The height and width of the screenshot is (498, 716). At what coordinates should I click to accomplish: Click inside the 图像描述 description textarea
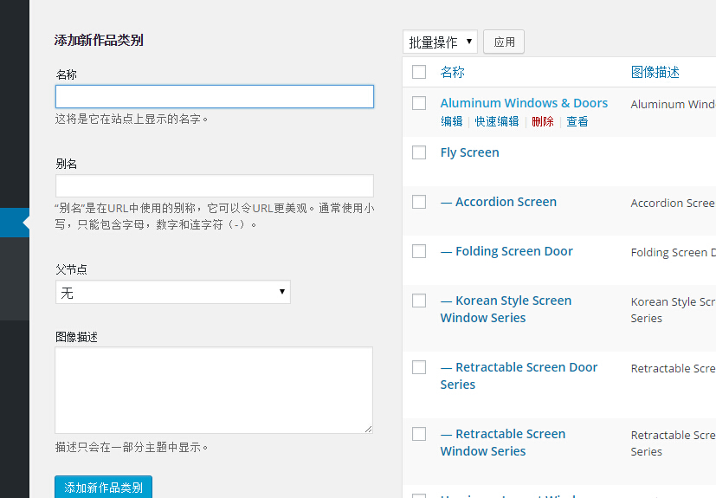tap(214, 390)
